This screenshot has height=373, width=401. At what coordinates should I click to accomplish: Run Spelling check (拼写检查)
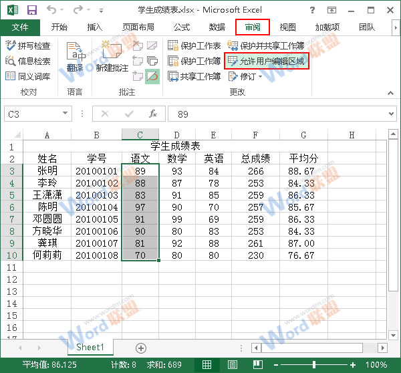click(x=28, y=45)
